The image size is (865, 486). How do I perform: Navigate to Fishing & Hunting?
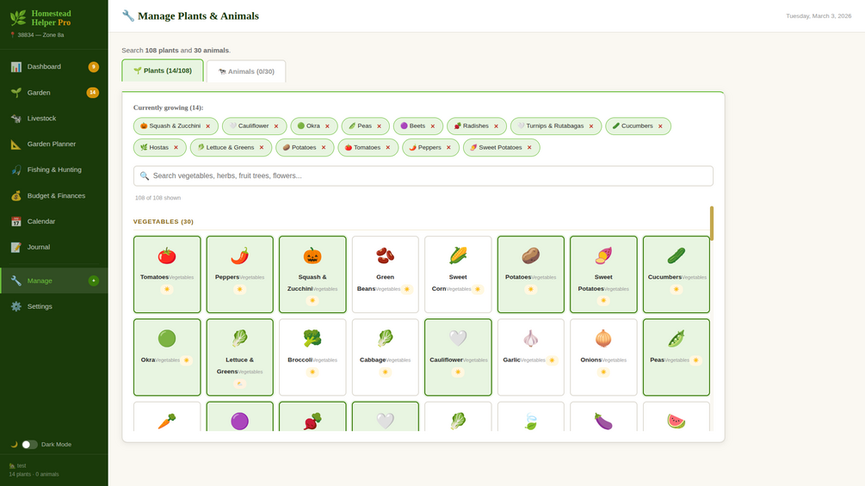coord(54,169)
